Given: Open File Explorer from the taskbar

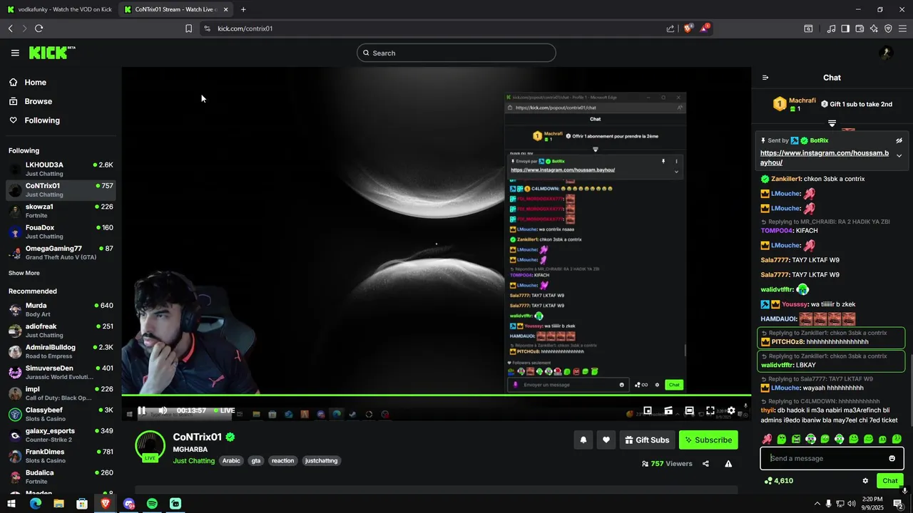Looking at the screenshot, I should pyautogui.click(x=58, y=504).
